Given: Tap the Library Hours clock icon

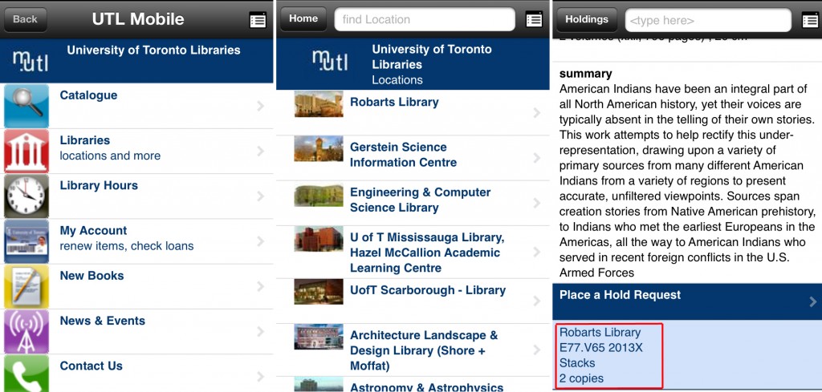Looking at the screenshot, I should 26,196.
